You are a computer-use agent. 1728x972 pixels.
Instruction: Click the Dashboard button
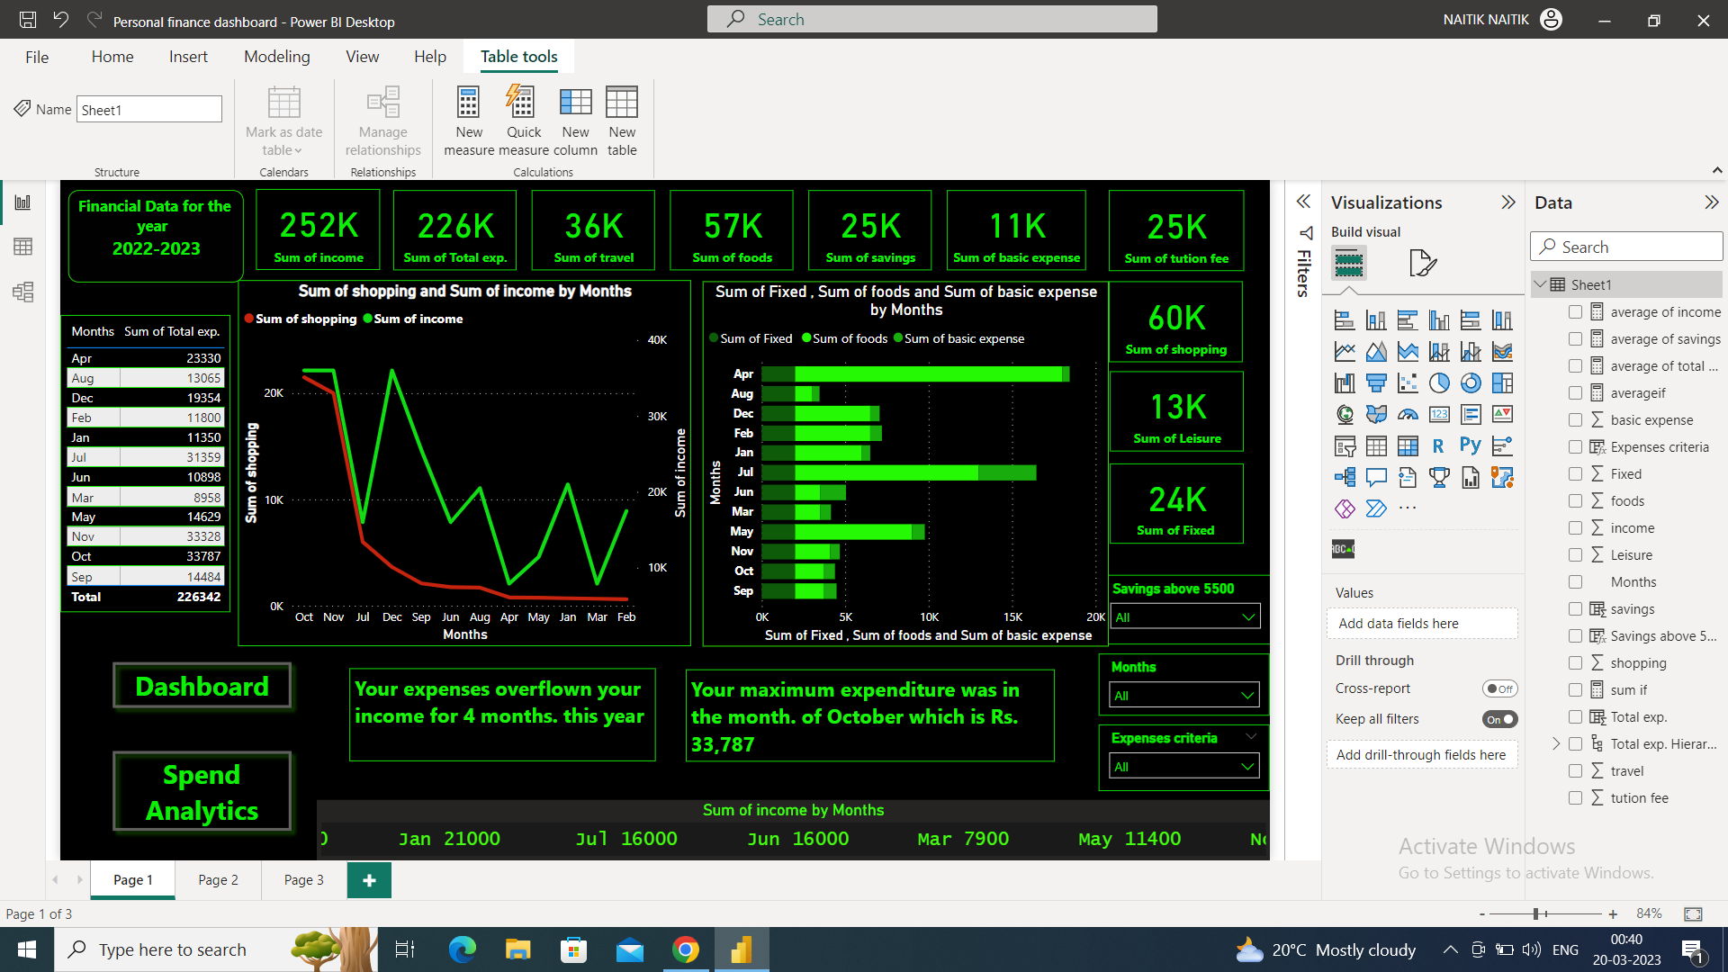point(202,686)
